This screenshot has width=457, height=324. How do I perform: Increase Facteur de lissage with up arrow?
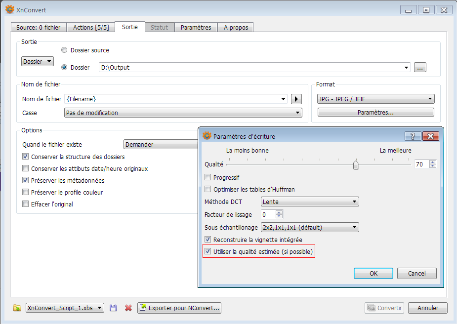[x=279, y=213]
